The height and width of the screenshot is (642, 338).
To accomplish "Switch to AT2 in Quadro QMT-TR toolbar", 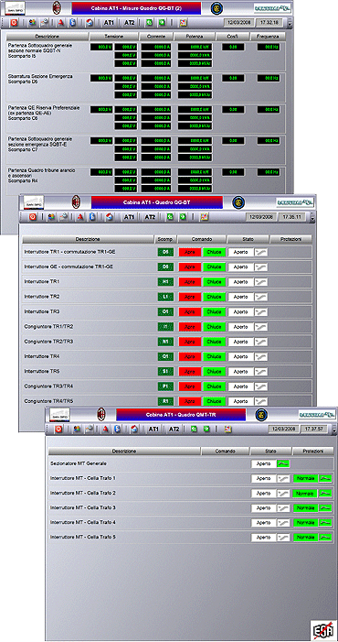I will [x=174, y=430].
